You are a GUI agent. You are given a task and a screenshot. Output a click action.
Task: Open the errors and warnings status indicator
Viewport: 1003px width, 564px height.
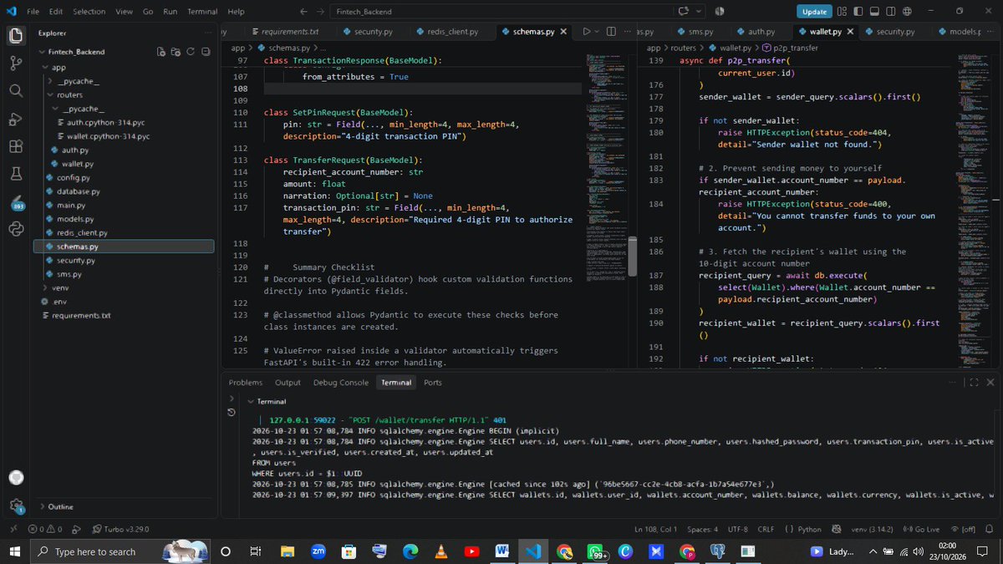coord(45,529)
